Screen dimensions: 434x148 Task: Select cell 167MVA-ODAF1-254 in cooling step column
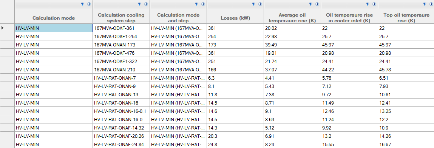[x=121, y=36]
